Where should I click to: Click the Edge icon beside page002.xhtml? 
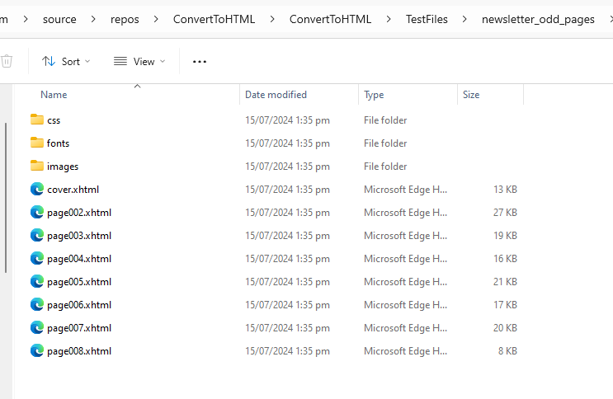[x=36, y=212]
